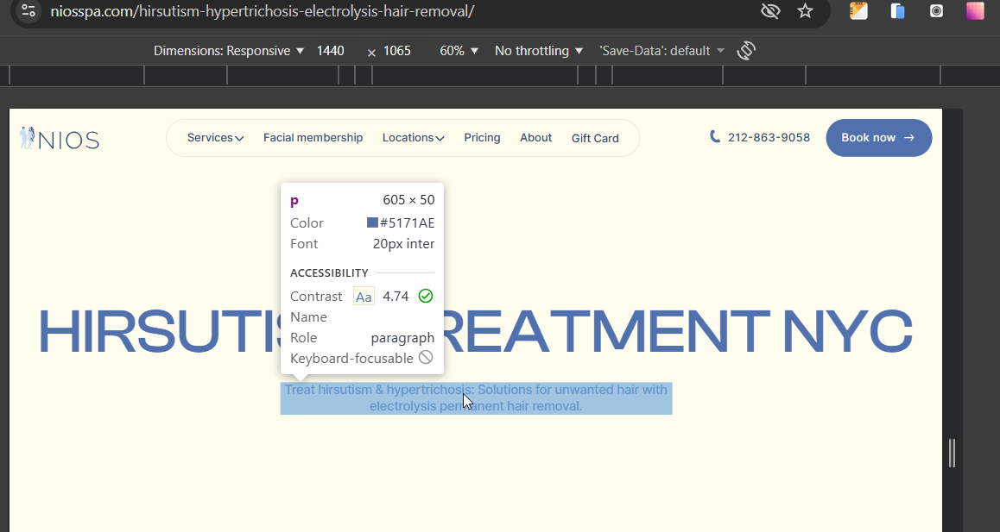Click the rotate device orientation icon

746,50
